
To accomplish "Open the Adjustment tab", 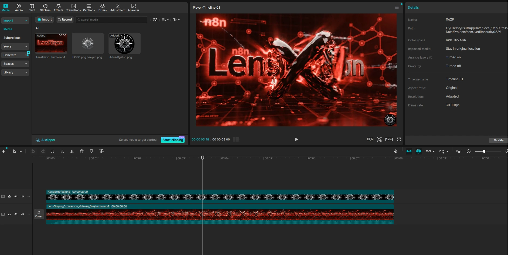I will pyautogui.click(x=118, y=8).
